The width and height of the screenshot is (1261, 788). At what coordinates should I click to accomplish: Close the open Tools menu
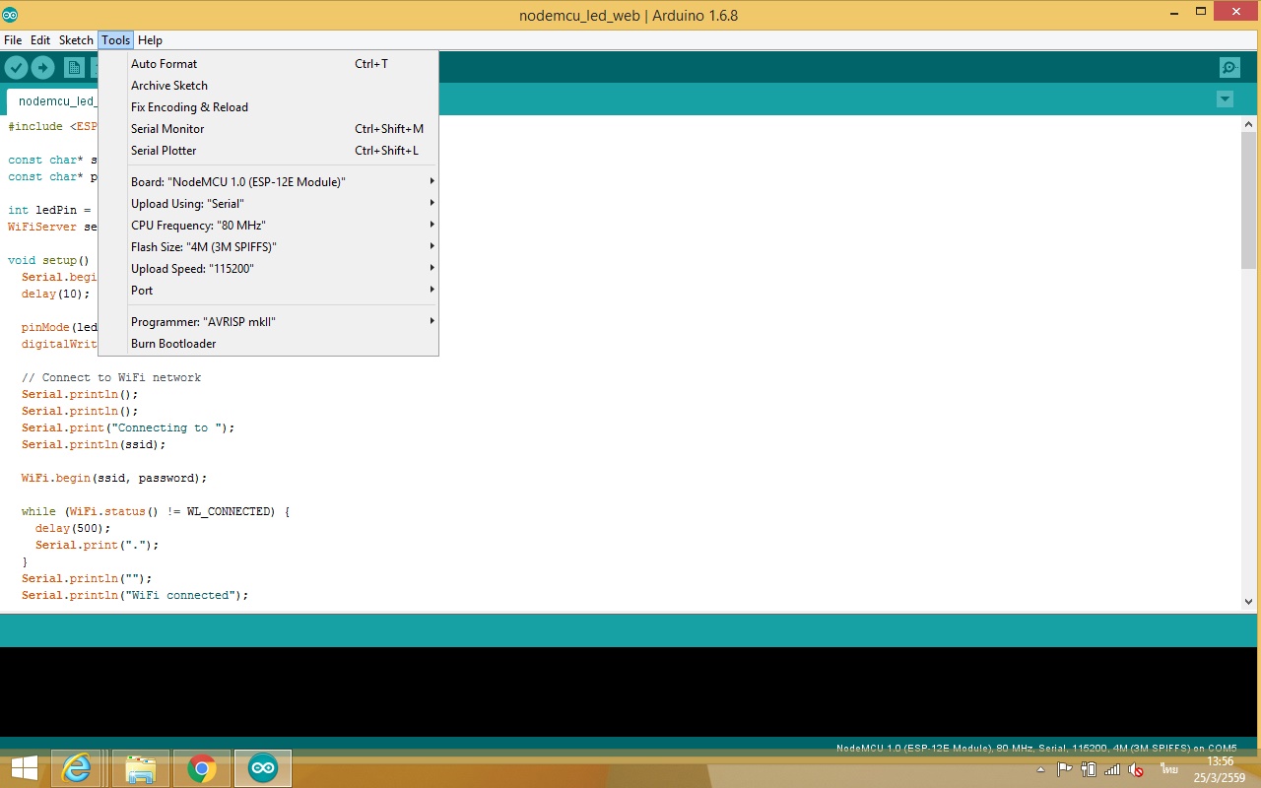point(115,40)
